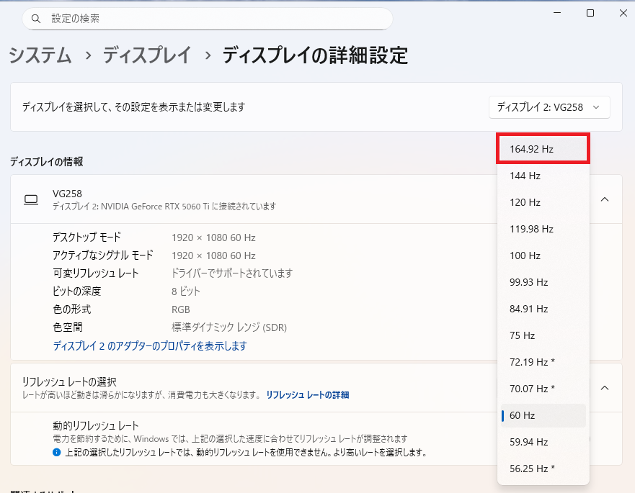Click inside the 設定の検索 search field
This screenshot has height=493, width=635.
click(202, 18)
